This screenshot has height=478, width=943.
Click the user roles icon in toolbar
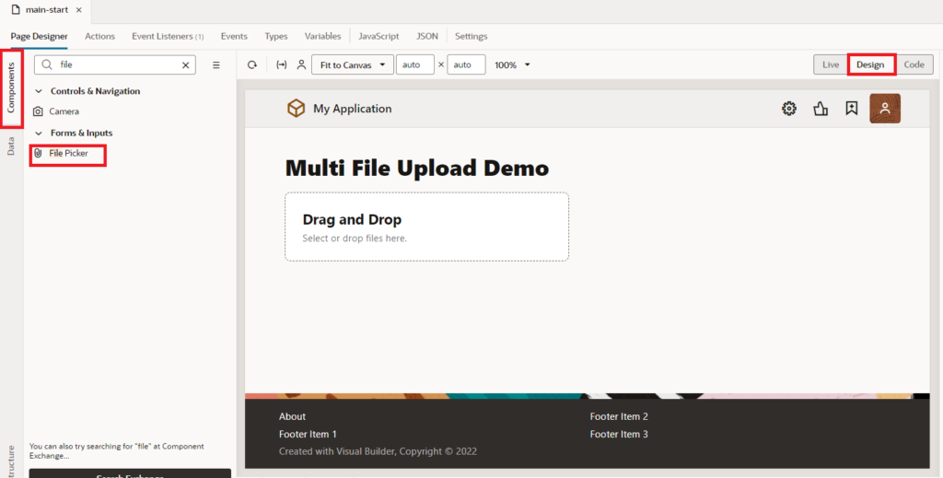(301, 65)
